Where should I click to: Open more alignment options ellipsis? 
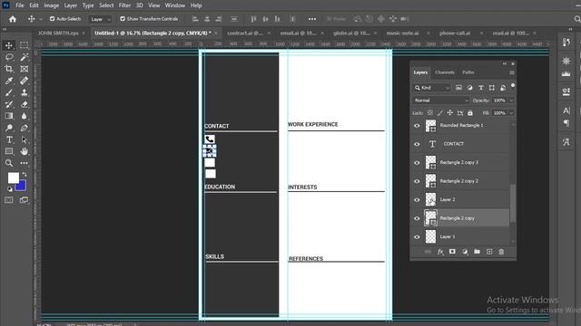click(x=312, y=19)
